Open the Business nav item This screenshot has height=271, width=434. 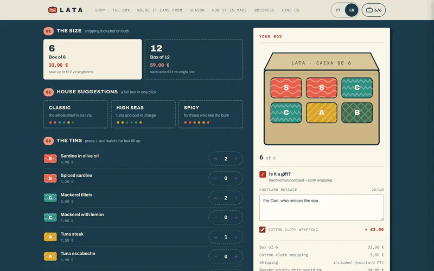[264, 10]
